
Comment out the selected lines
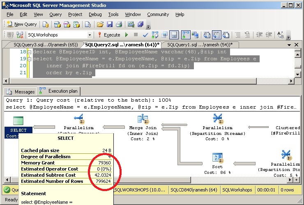click(238, 35)
